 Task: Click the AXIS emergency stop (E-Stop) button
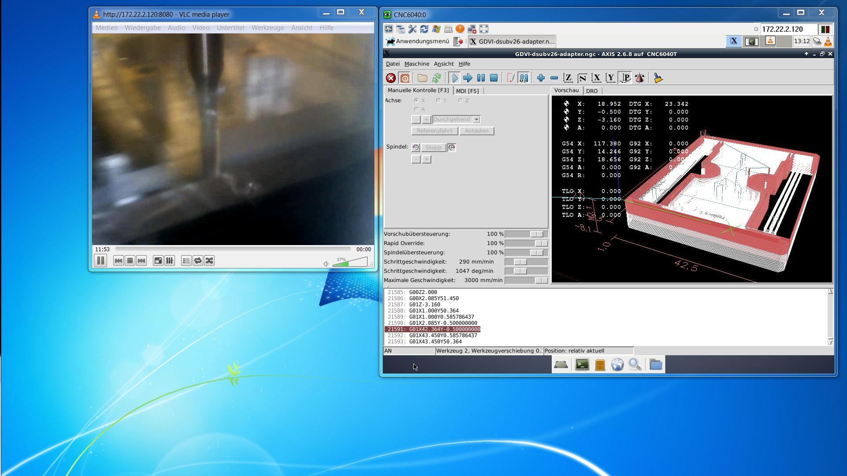tap(391, 78)
